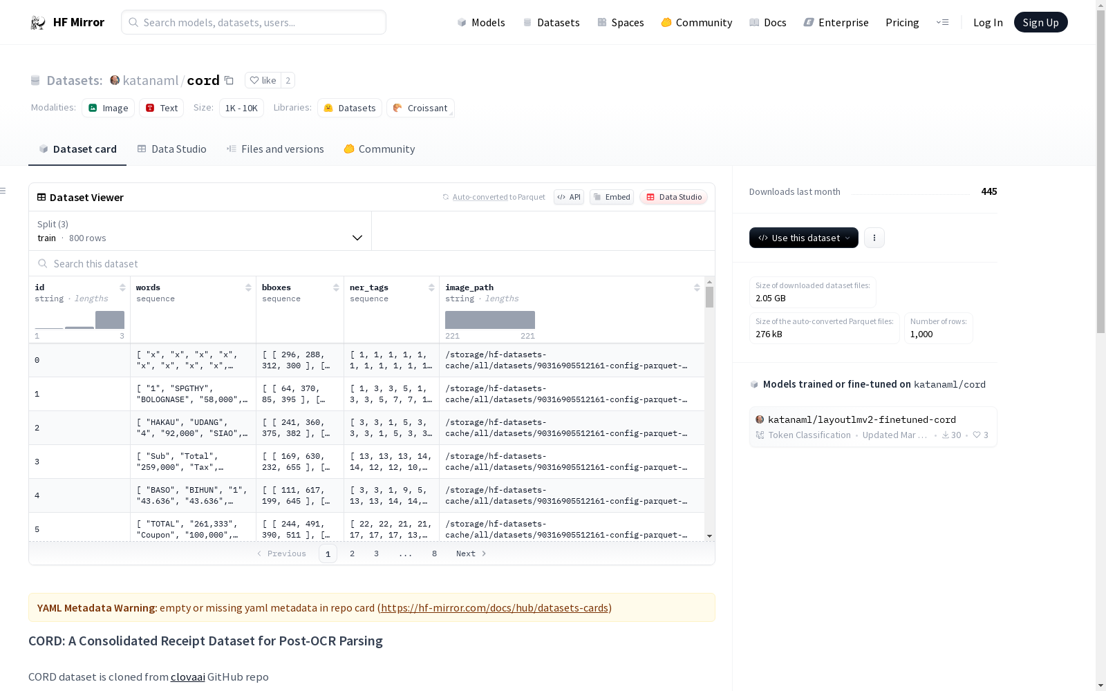
Task: Select the row with "BASO", "BIHUN" words
Action: pos(366,495)
